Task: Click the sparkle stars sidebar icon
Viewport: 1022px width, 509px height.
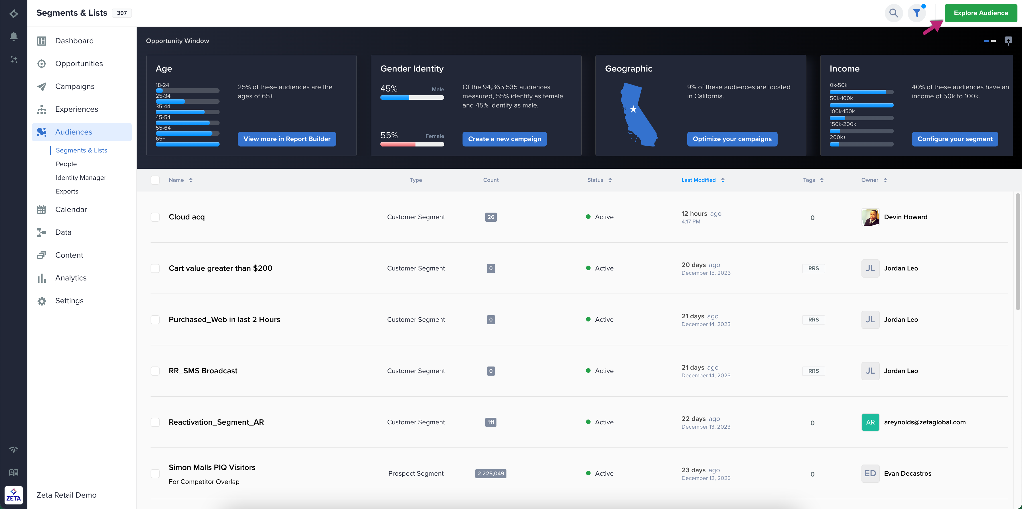Action: pyautogui.click(x=13, y=60)
